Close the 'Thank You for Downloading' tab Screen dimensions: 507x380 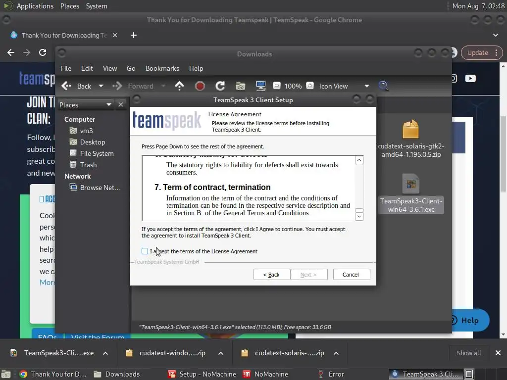(x=115, y=35)
